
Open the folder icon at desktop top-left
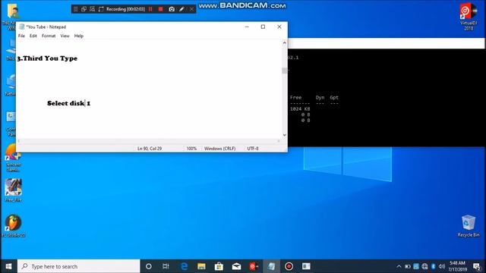[x=13, y=11]
